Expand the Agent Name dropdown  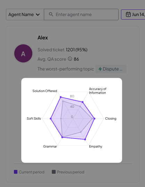tap(25, 14)
